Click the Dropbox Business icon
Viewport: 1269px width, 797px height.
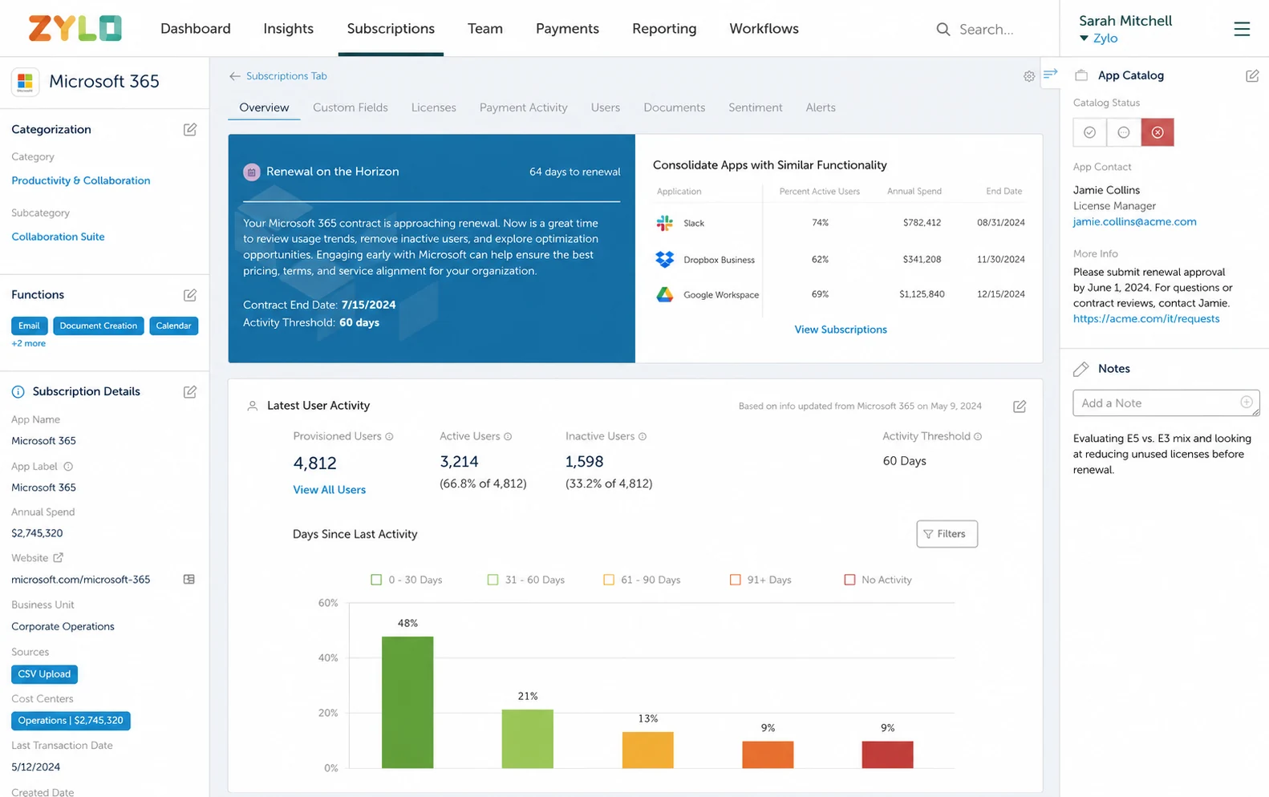point(665,260)
